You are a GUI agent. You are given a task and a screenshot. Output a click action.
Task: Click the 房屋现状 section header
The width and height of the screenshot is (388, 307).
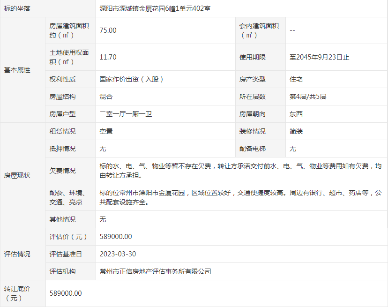pyautogui.click(x=17, y=175)
